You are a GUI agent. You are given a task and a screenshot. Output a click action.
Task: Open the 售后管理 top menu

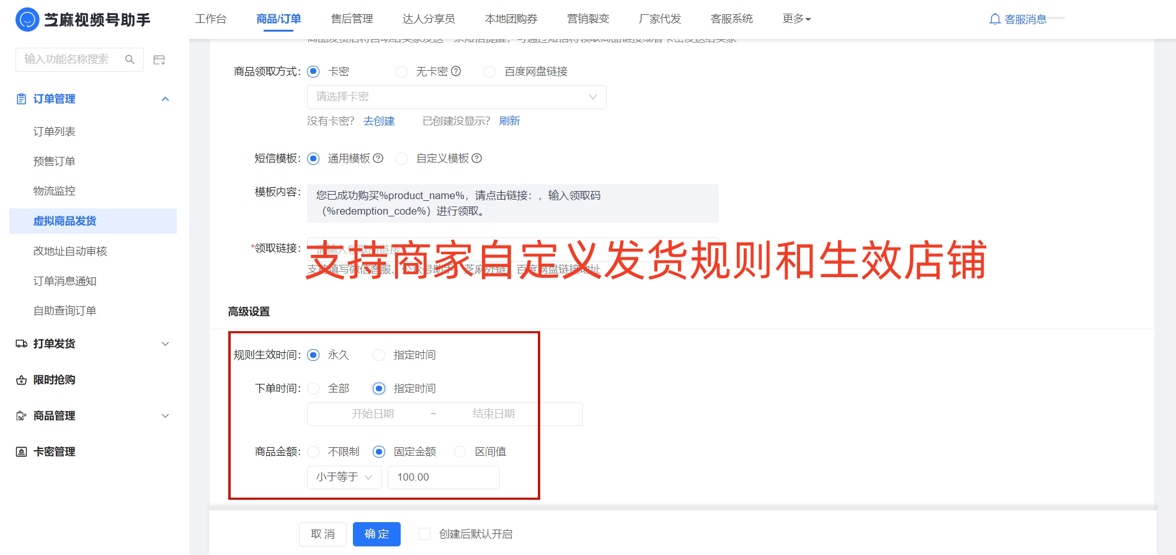click(x=352, y=19)
